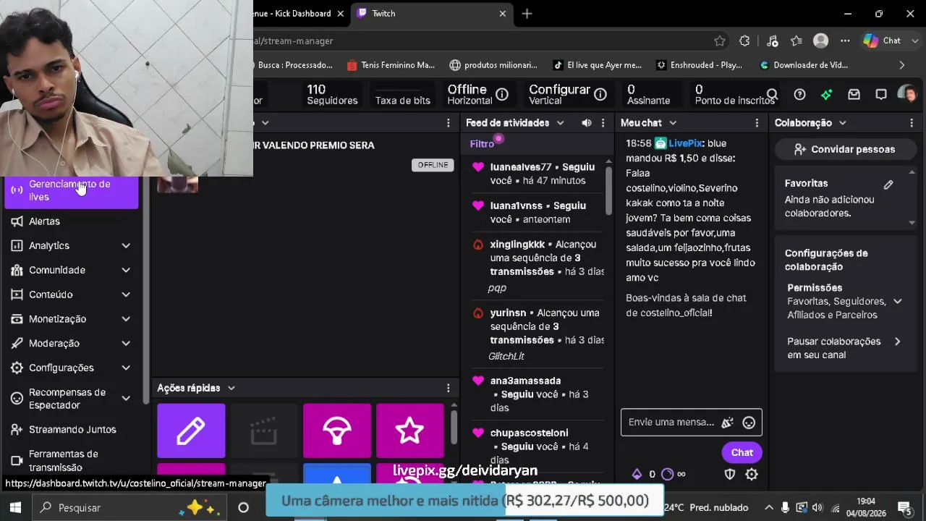
Task: Select the grayed-out clapperboard quick action tile
Action: pyautogui.click(x=264, y=431)
